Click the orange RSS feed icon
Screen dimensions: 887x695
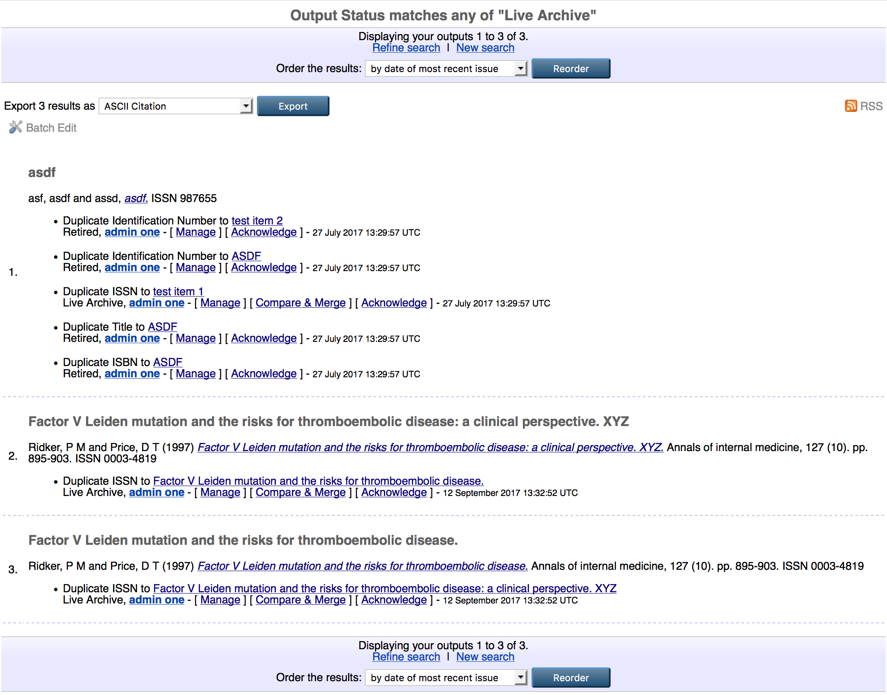pyautogui.click(x=850, y=106)
